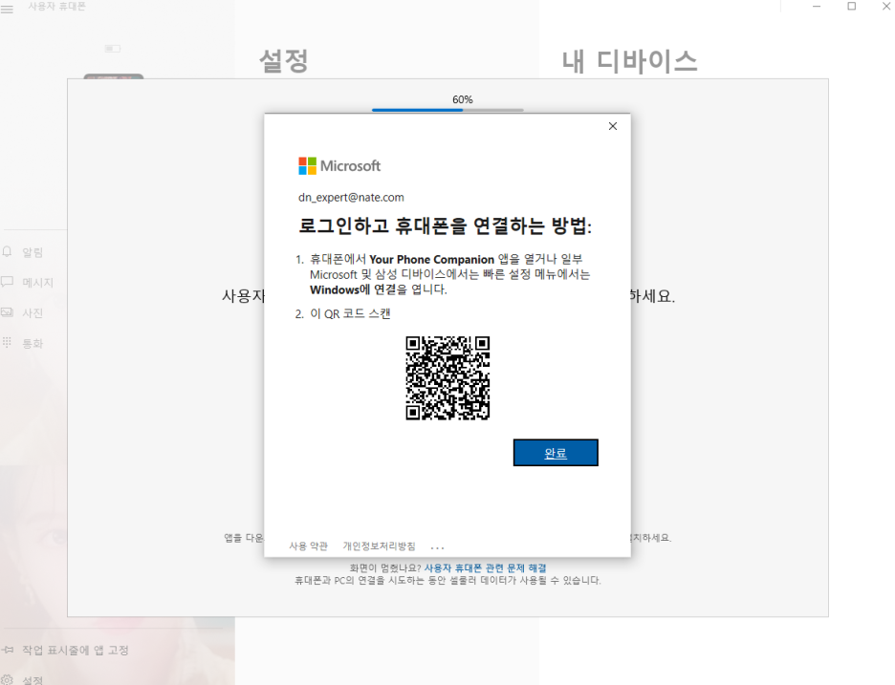Click the 메시지 chat icon in sidebar

(7, 282)
